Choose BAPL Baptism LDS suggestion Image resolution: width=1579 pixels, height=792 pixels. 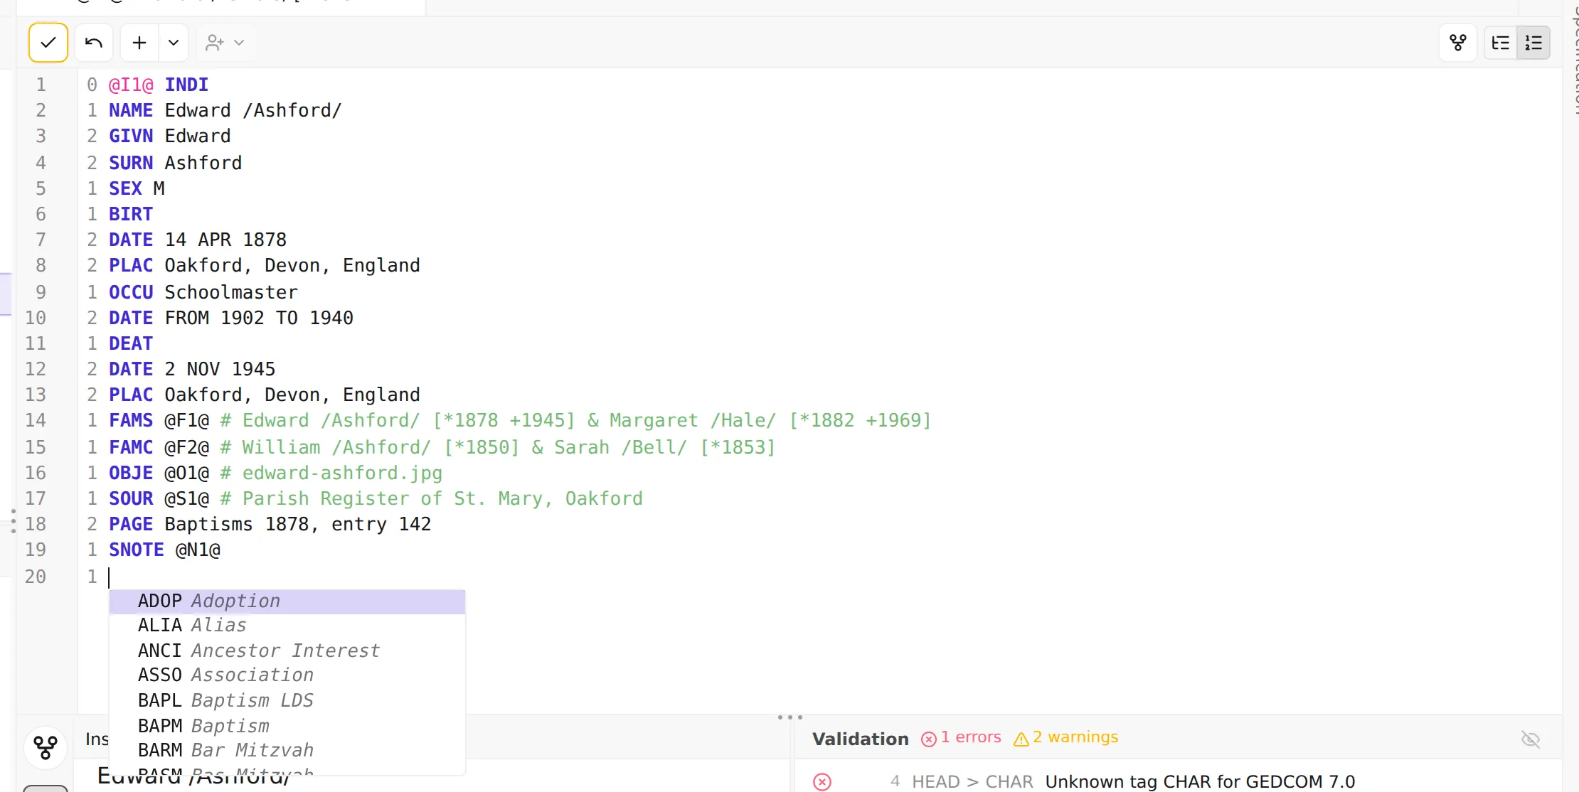pyautogui.click(x=287, y=700)
